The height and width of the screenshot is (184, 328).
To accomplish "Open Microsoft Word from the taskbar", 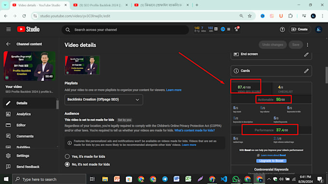I will 177,179.
